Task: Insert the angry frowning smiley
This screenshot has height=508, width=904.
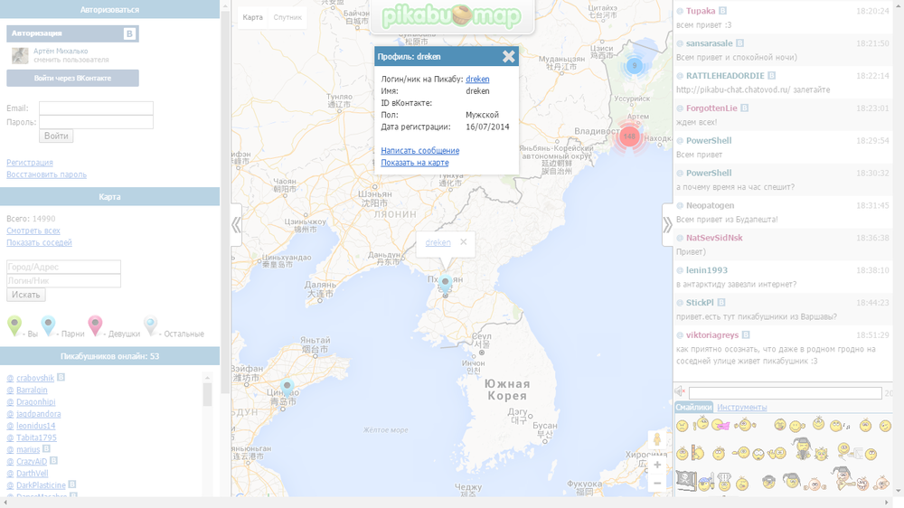Action: (x=682, y=426)
